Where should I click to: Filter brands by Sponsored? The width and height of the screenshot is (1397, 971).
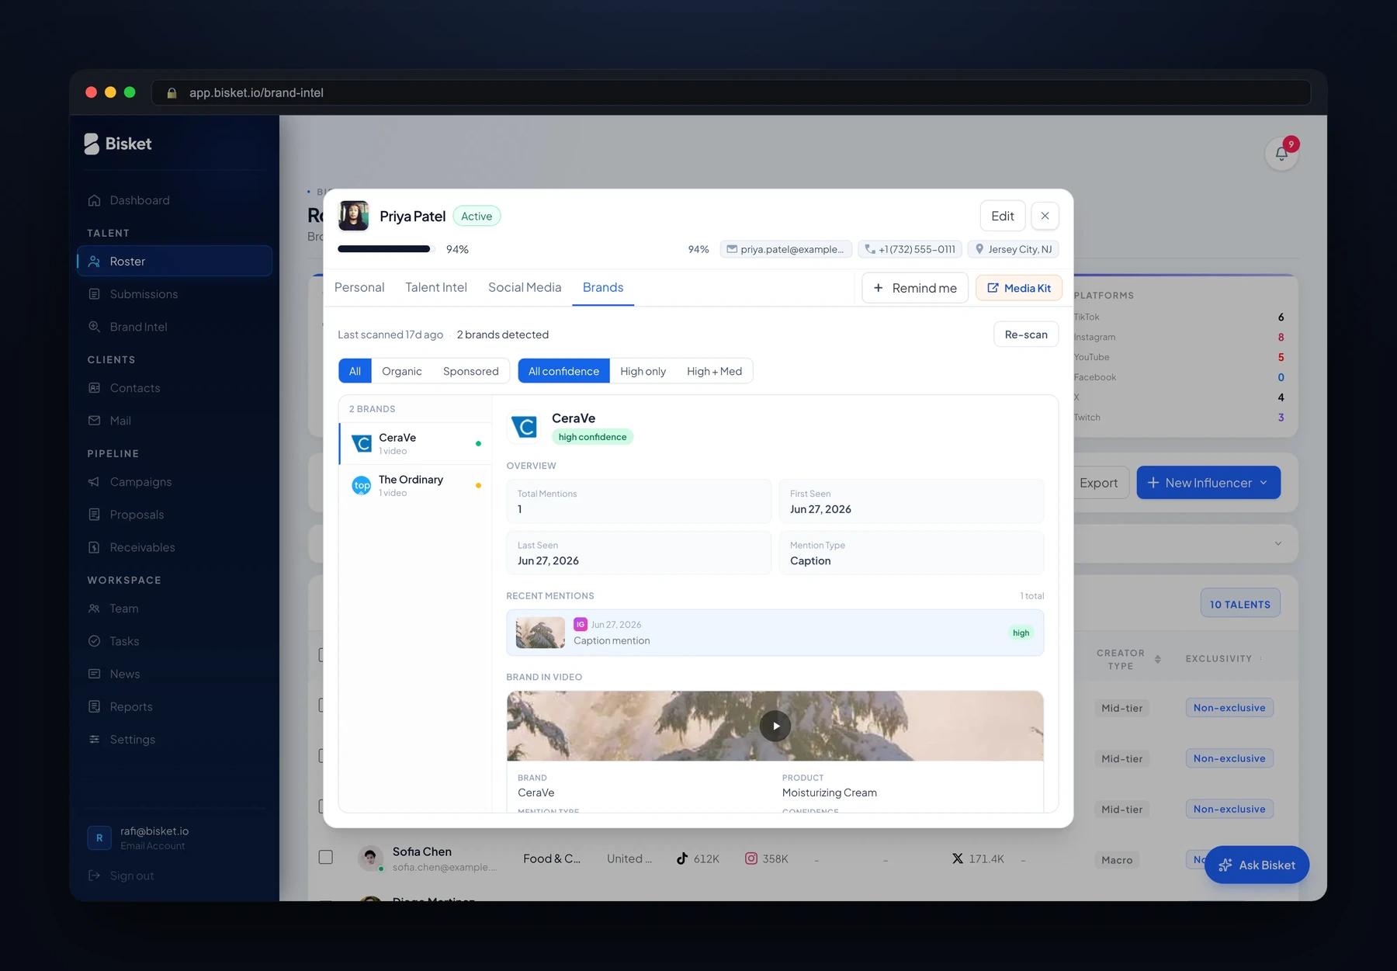pos(471,371)
